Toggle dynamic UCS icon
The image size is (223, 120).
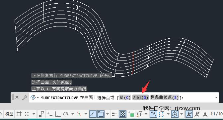(153, 114)
